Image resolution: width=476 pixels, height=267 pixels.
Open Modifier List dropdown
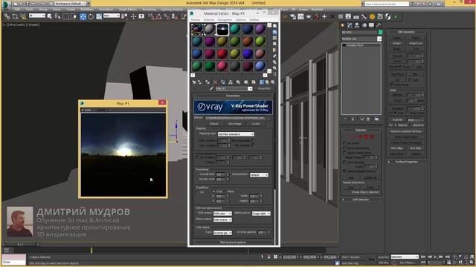[x=361, y=39]
